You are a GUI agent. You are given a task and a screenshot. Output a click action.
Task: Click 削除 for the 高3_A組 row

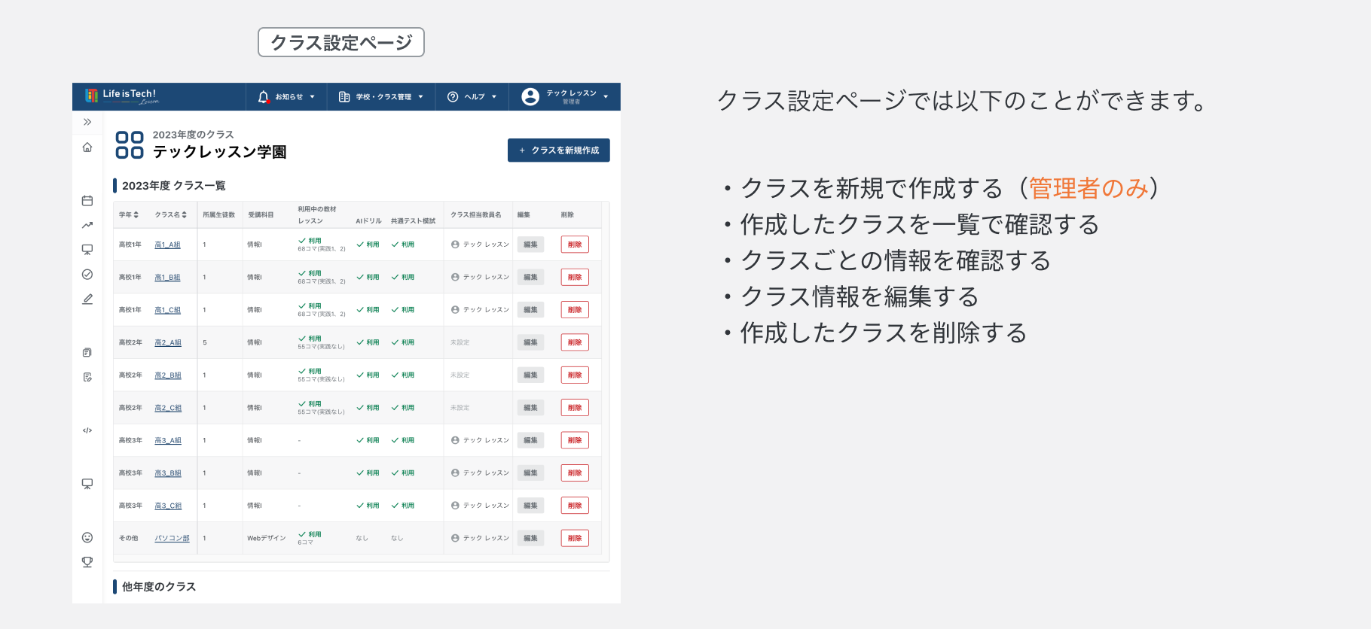(x=575, y=440)
